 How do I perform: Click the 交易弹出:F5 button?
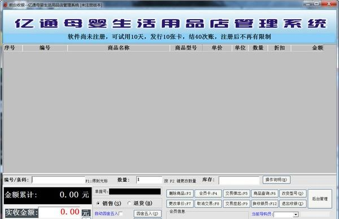237,193
